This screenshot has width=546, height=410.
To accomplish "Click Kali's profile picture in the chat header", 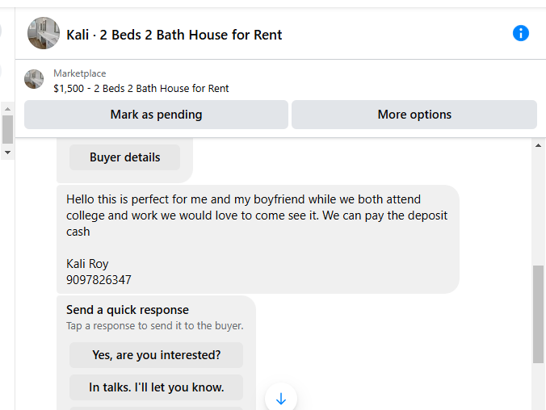I will pos(44,33).
